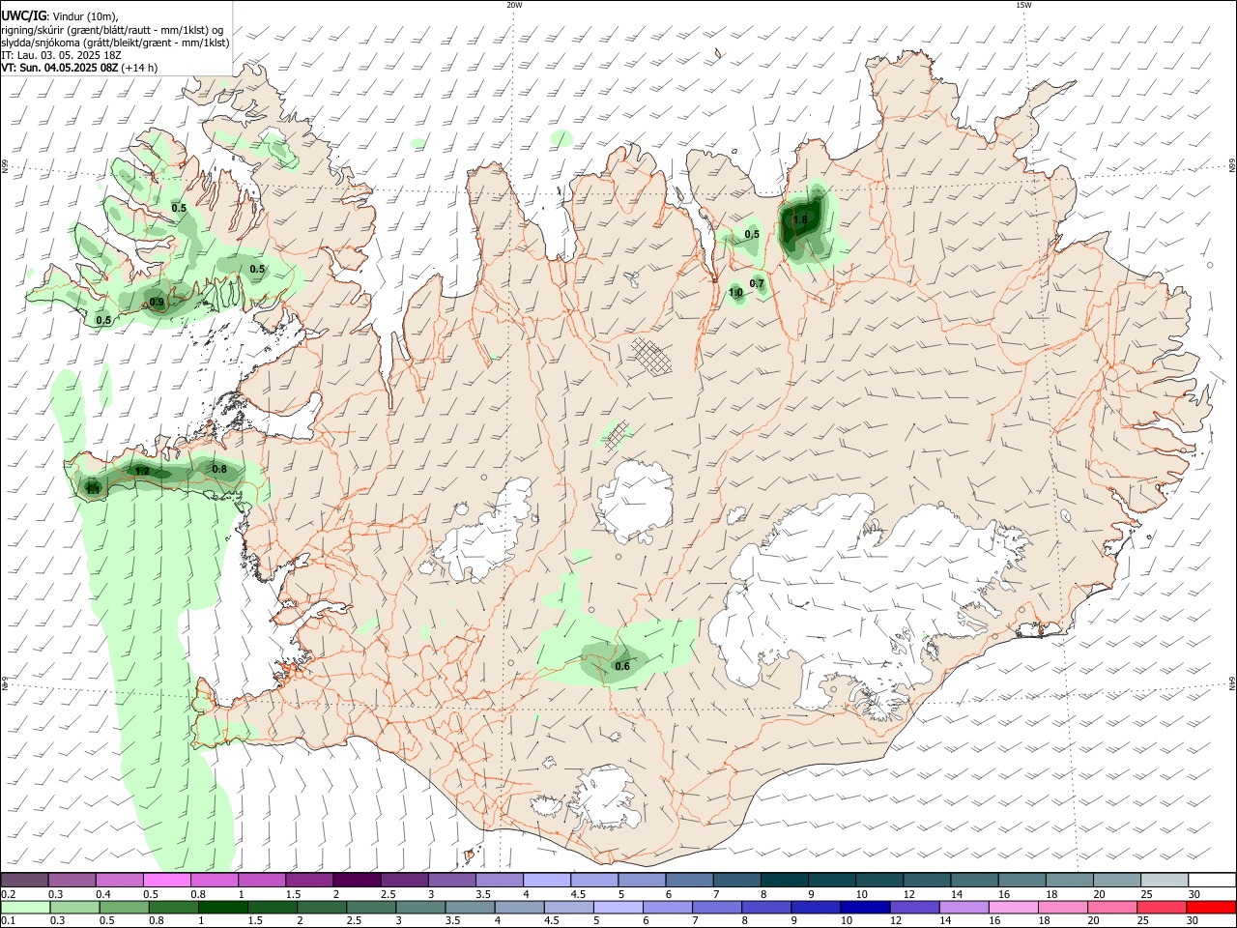Click the '0.4' label on the upper legend
The width and height of the screenshot is (1237, 928).
tap(103, 894)
